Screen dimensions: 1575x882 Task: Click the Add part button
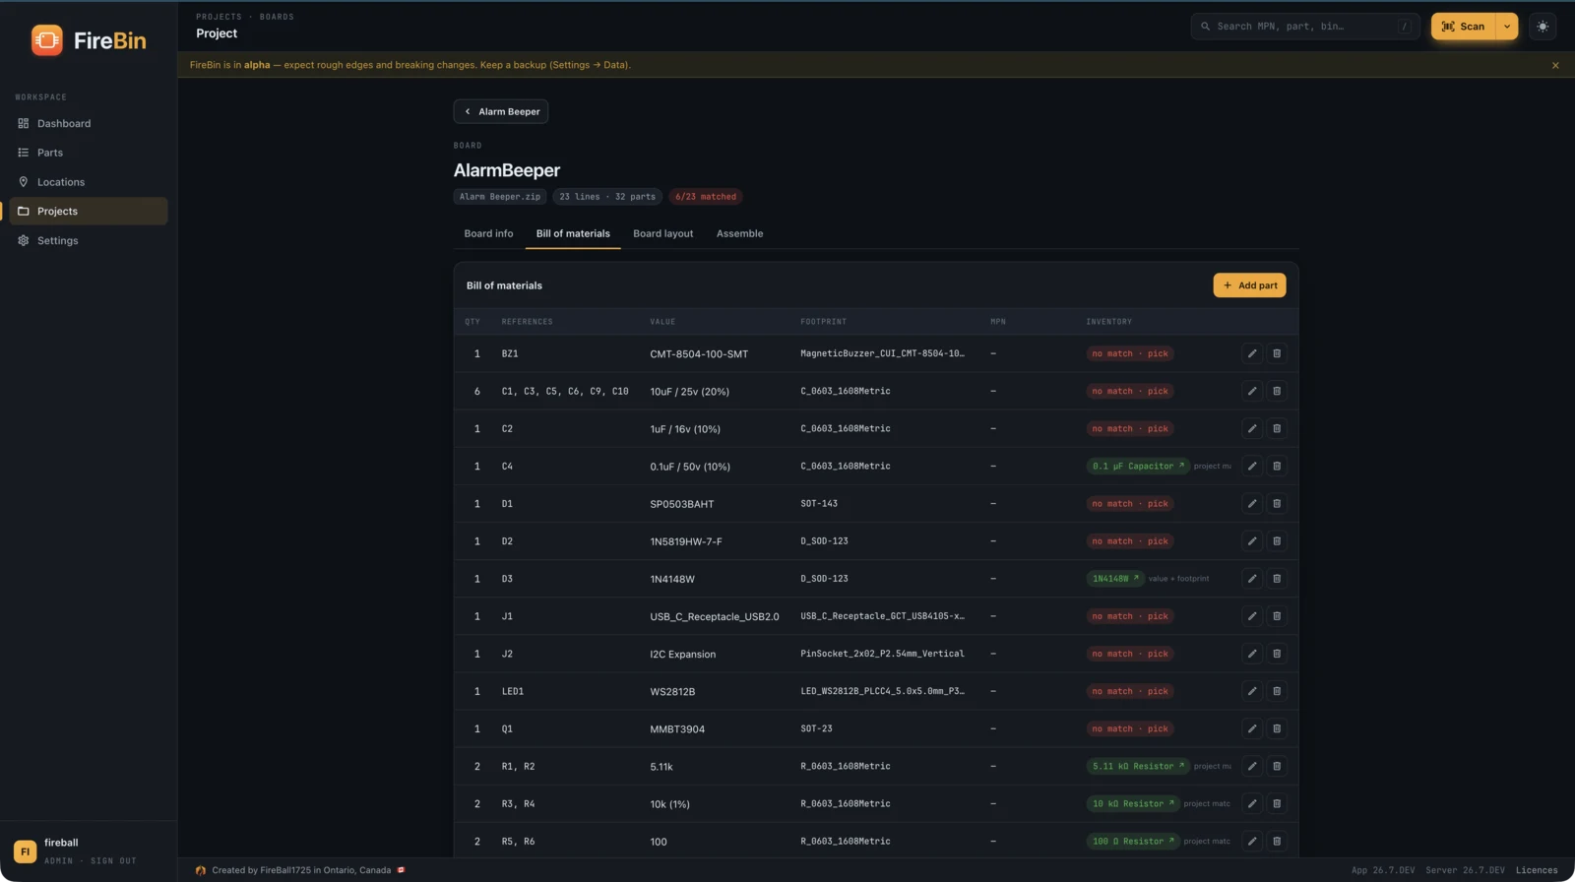pyautogui.click(x=1249, y=285)
